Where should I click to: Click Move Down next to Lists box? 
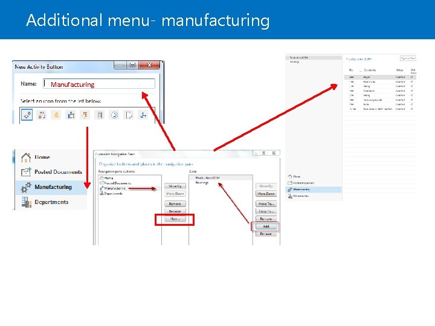[266, 194]
